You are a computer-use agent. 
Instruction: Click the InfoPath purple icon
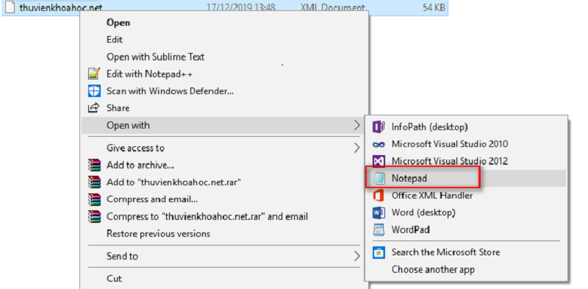(x=379, y=126)
